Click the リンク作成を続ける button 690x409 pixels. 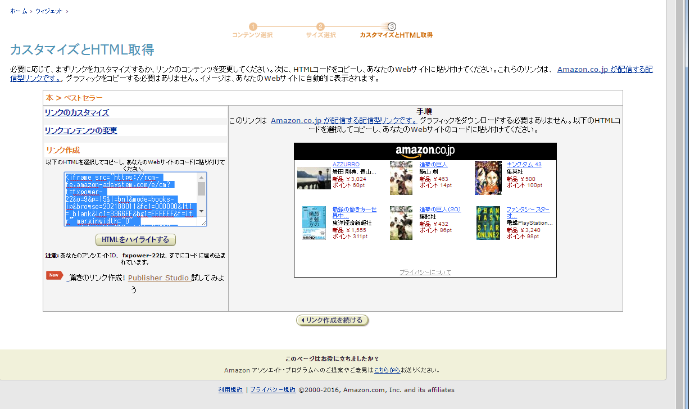click(x=333, y=320)
